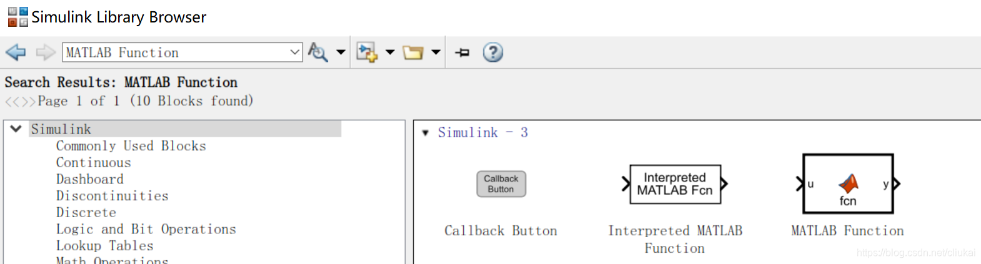Expand the search term combo box arrow
Screen dimensions: 981x264
[295, 52]
